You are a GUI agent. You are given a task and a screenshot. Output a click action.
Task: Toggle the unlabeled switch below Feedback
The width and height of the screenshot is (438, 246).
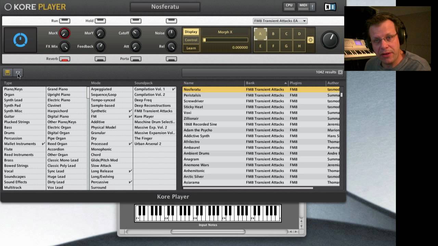point(100,59)
